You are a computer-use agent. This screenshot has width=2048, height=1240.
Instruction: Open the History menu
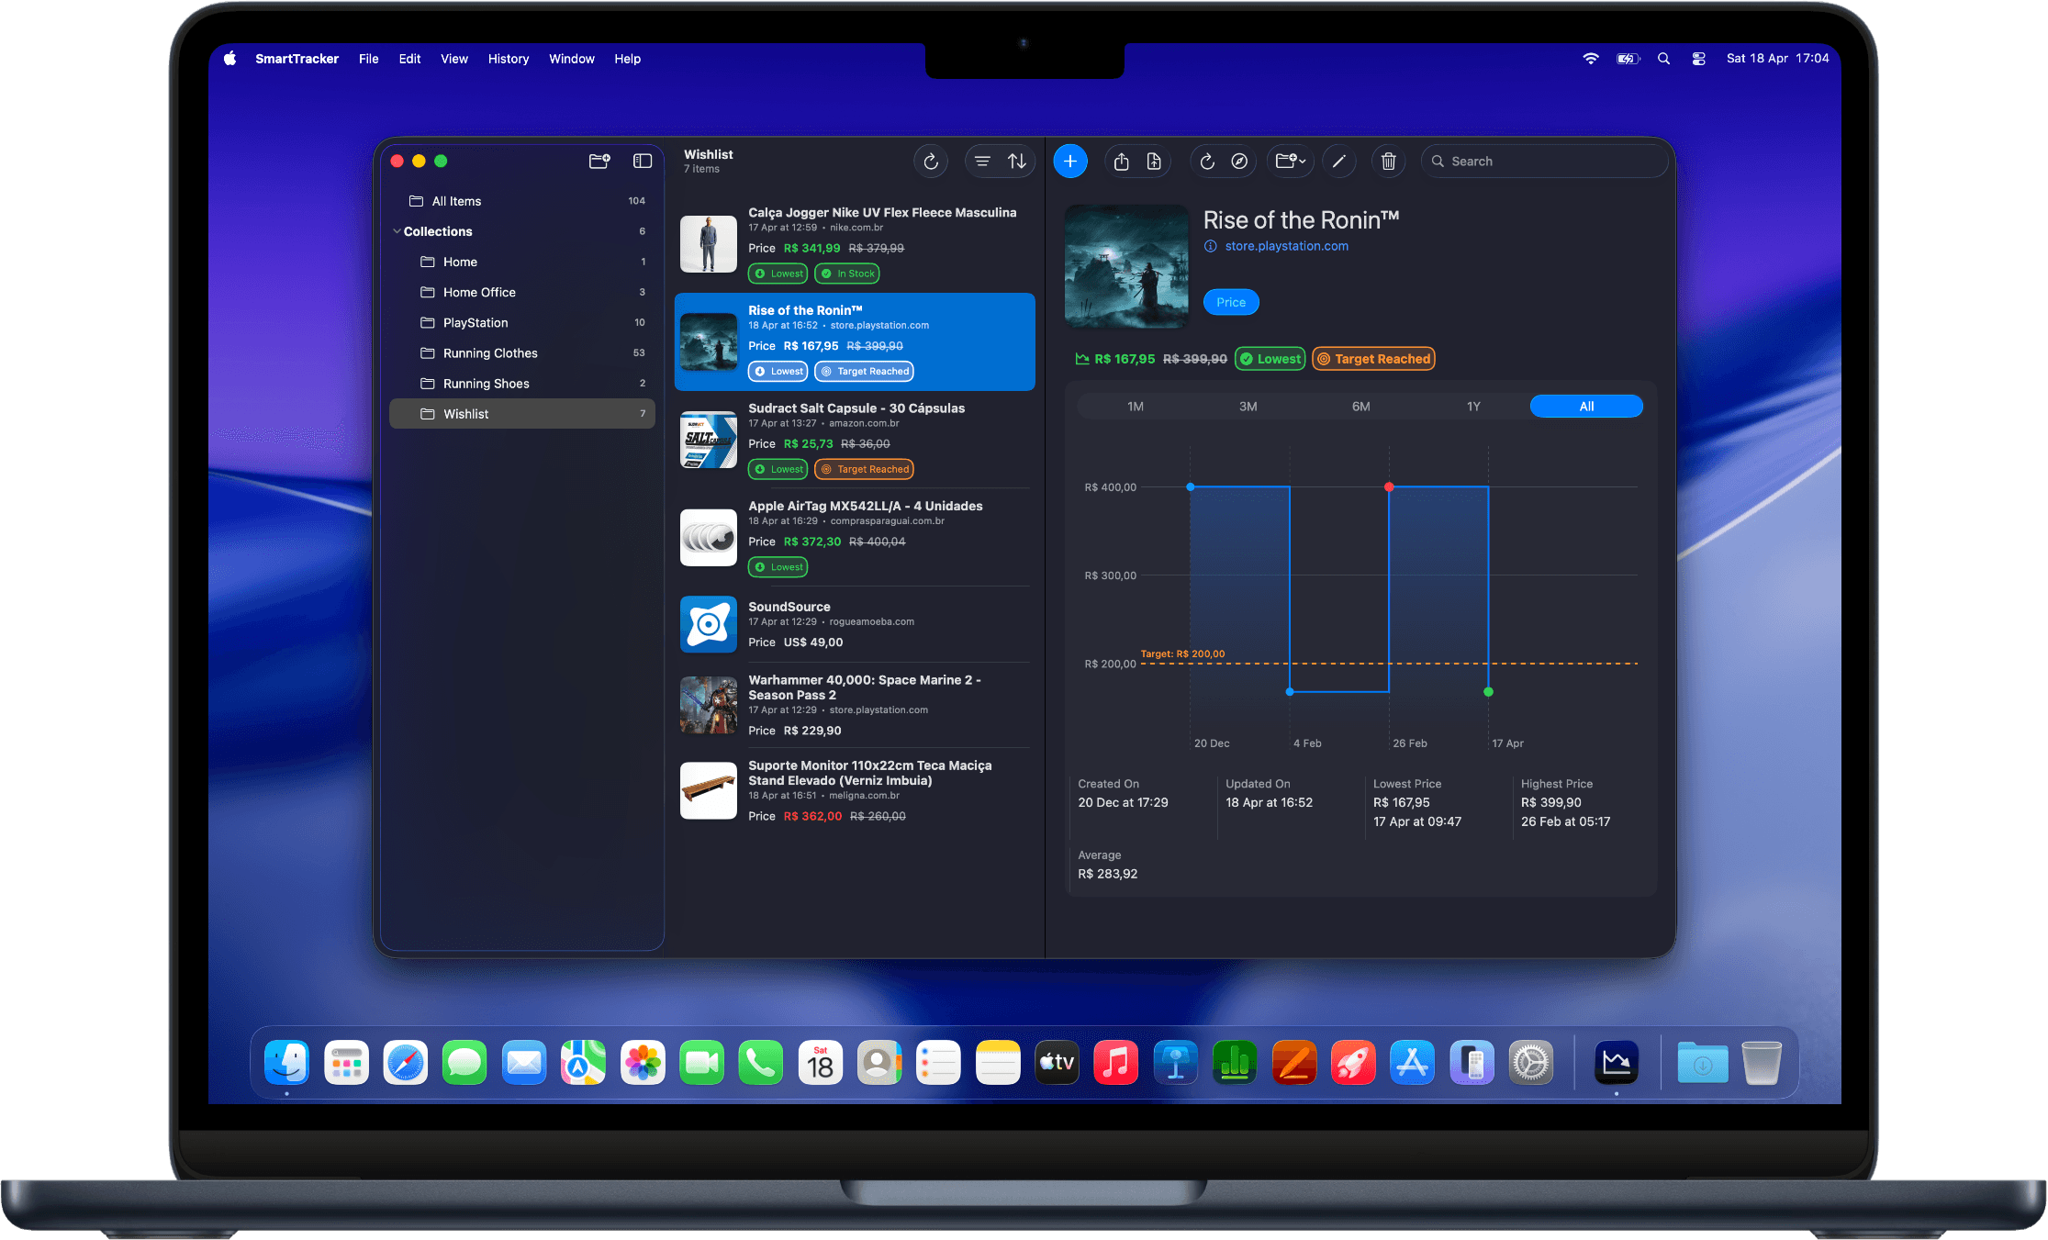click(x=509, y=59)
